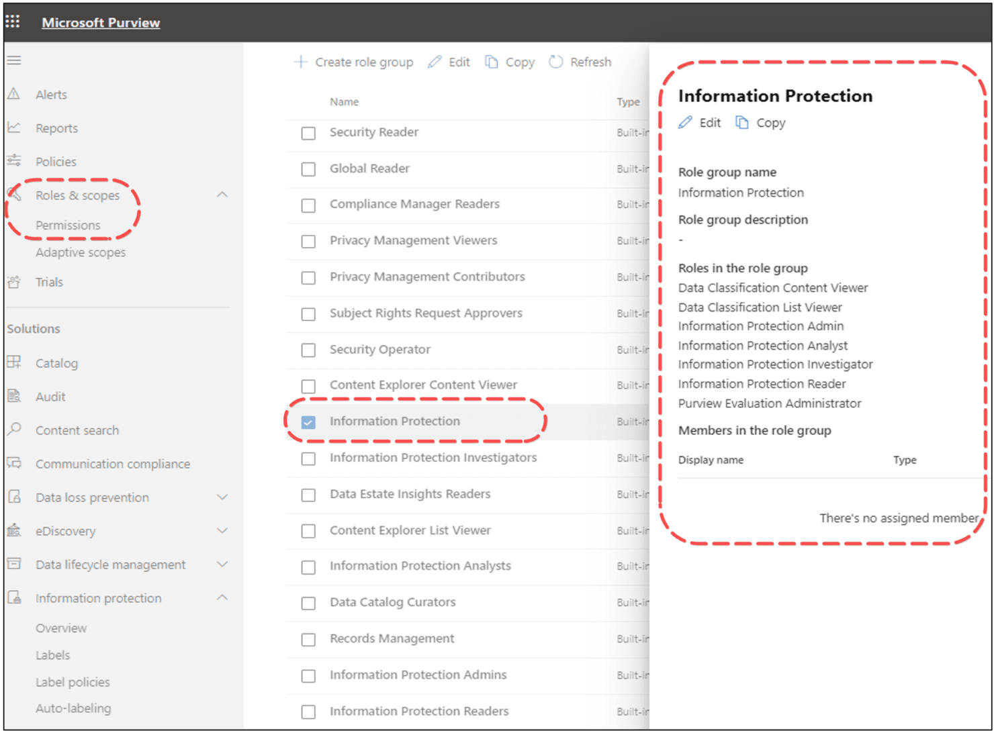This screenshot has width=994, height=731.
Task: Uncheck the Information Protection role group
Action: [308, 422]
